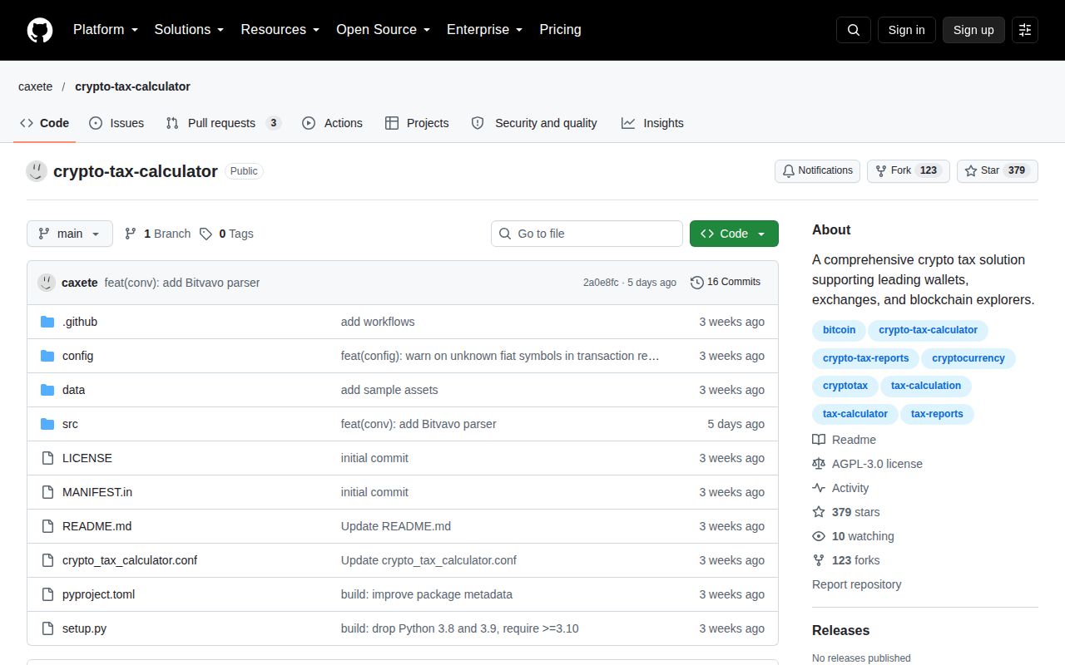Select the cryptocurrency topic tag
The height and width of the screenshot is (665, 1065).
(968, 358)
